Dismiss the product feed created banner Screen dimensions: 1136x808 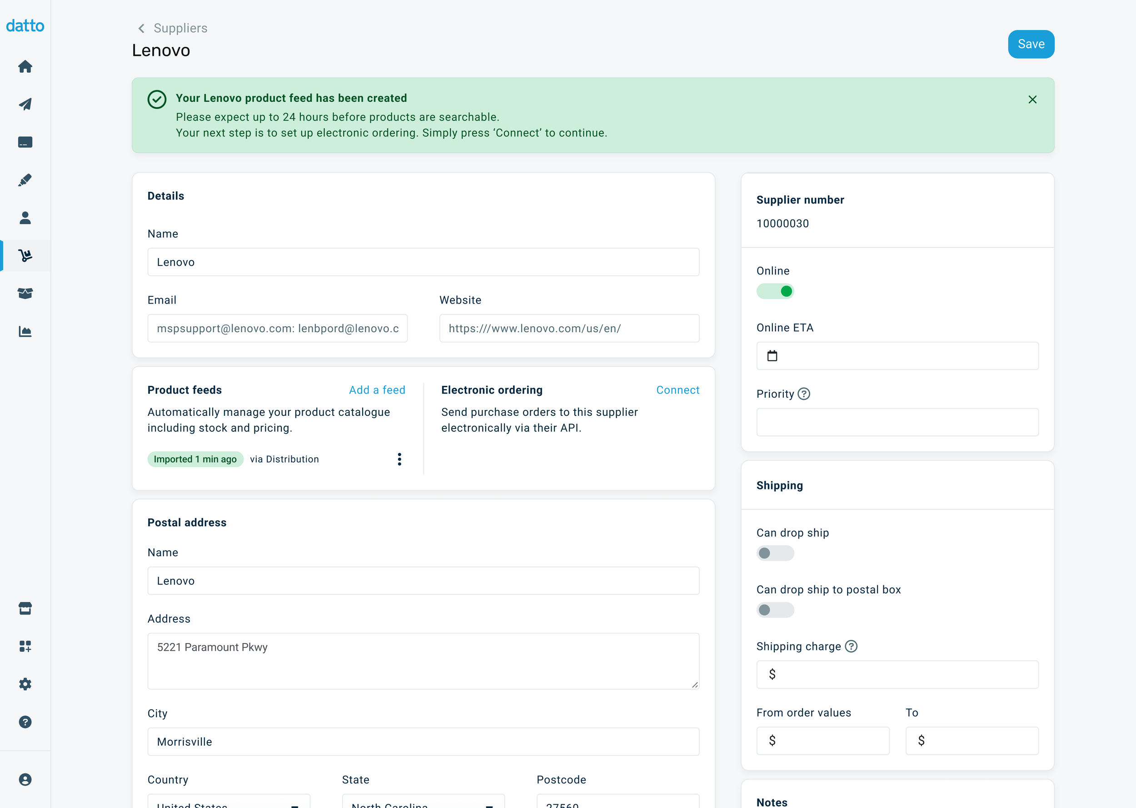(x=1032, y=100)
